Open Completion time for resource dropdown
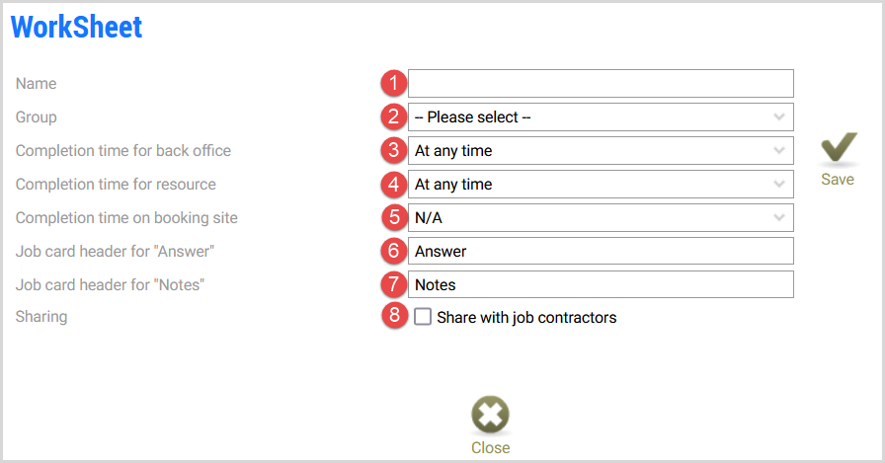The width and height of the screenshot is (885, 463). 601,185
